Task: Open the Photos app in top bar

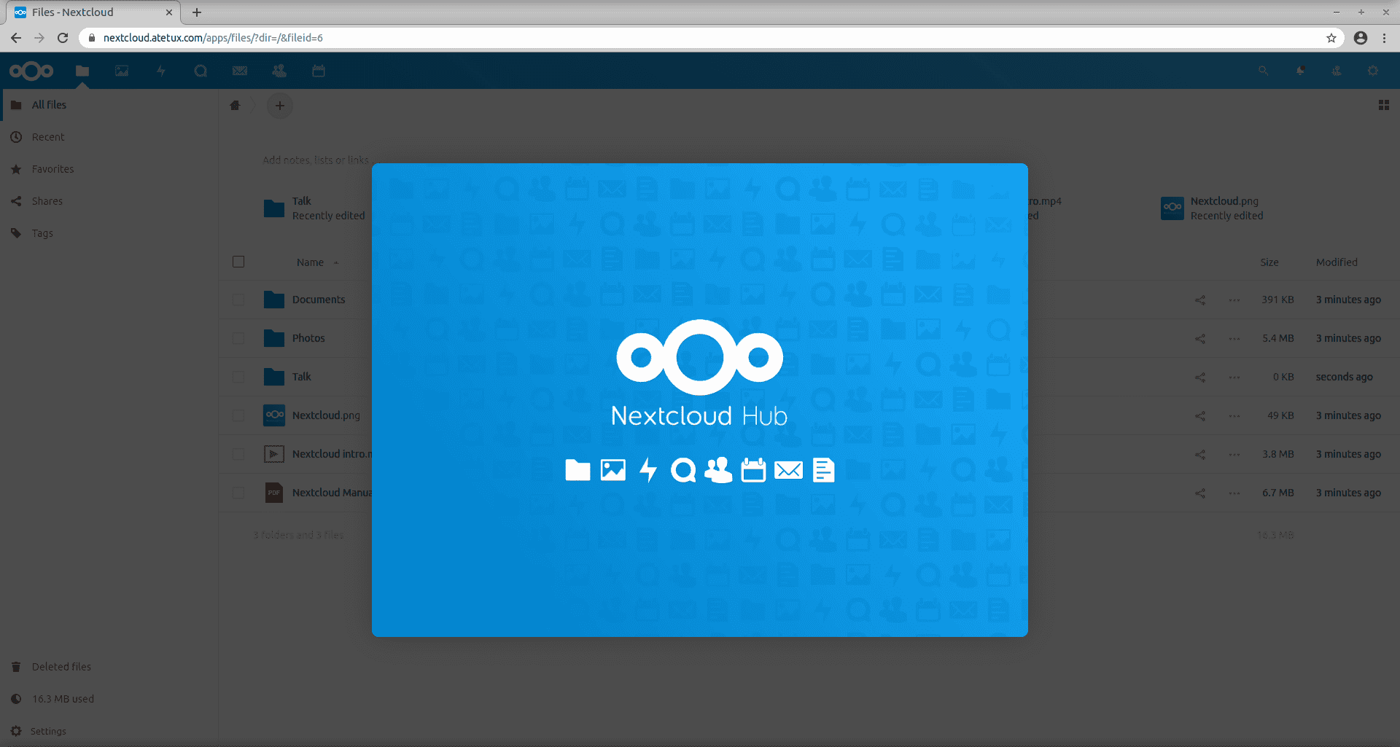Action: coord(122,71)
